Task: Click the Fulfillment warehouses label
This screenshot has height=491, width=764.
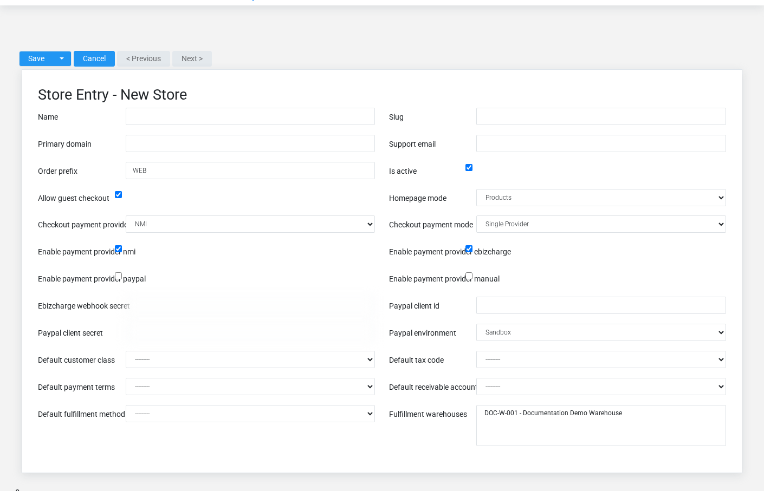Action: [x=428, y=414]
